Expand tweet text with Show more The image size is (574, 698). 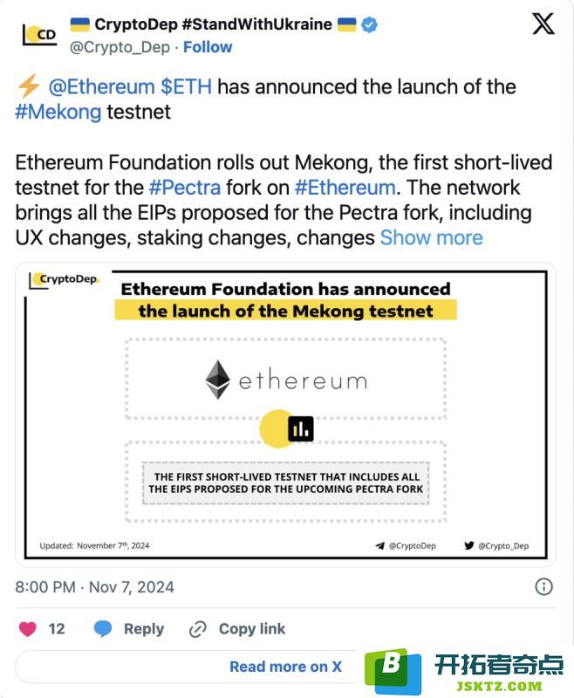[x=431, y=237]
